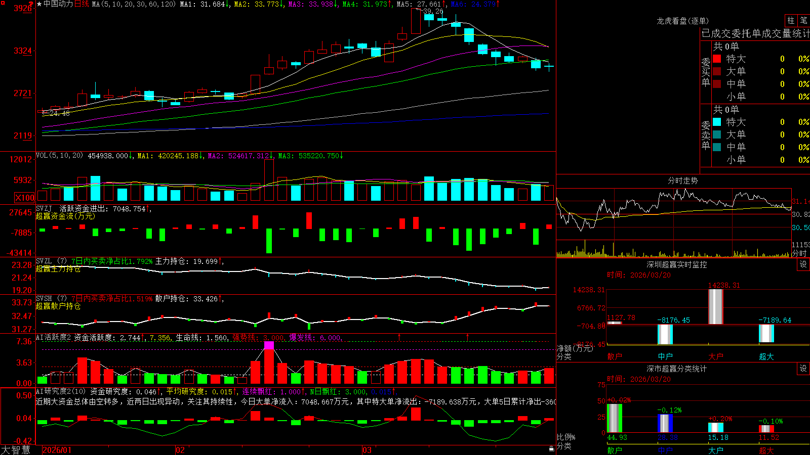This screenshot has height=455, width=810.
Task: Click the star icon before 中国动力
Action: click(x=39, y=4)
